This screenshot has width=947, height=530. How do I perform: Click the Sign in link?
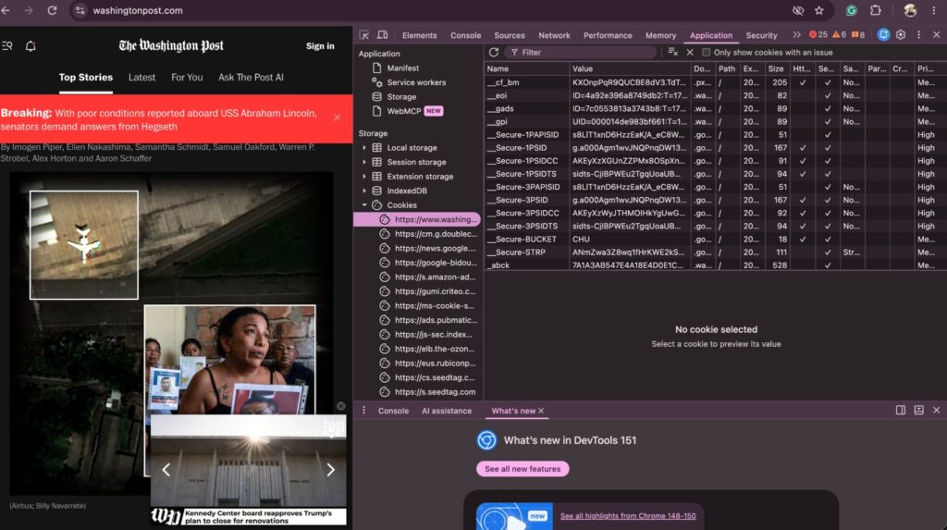320,46
